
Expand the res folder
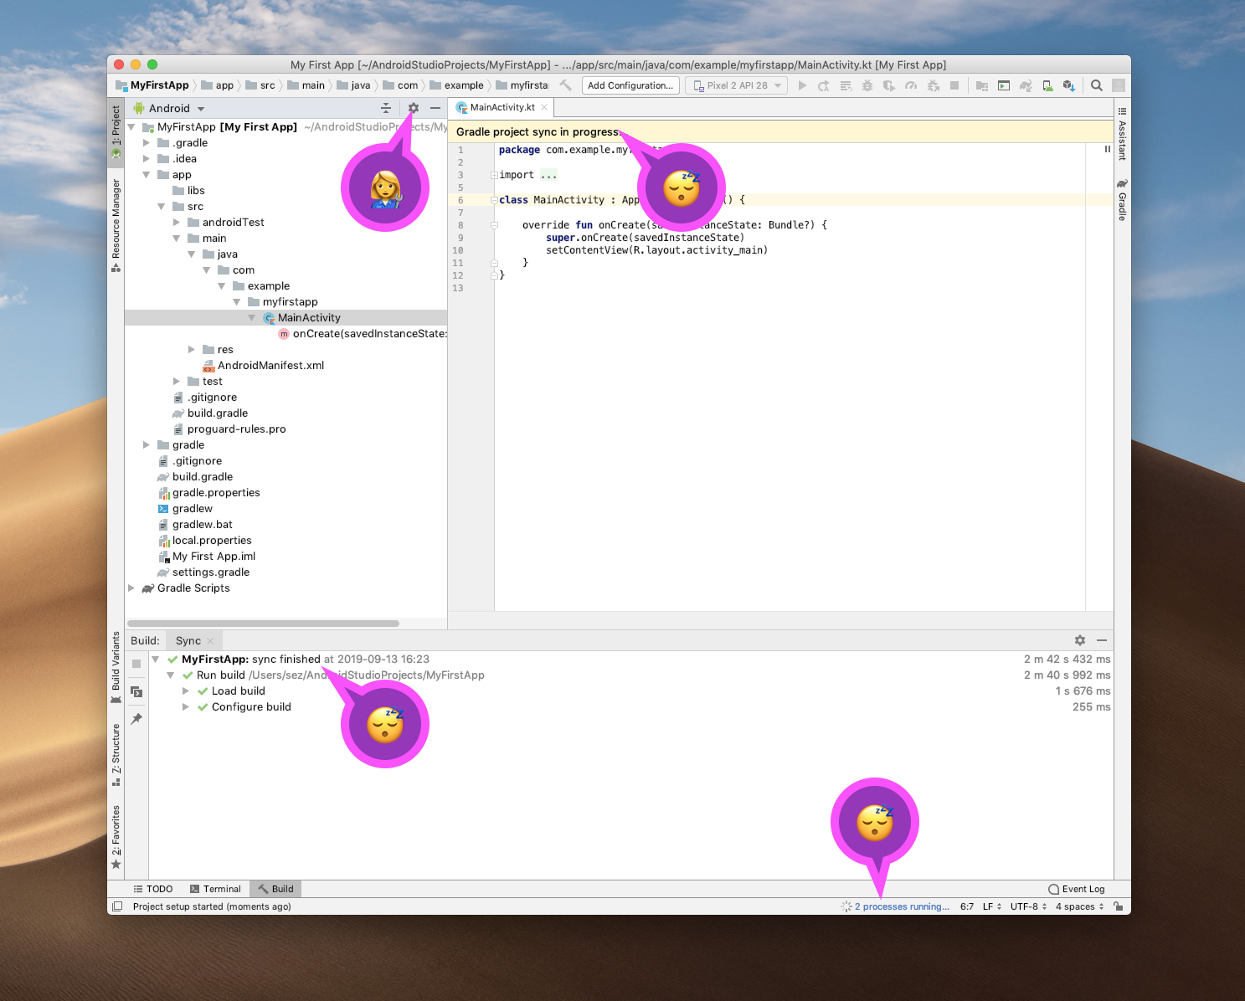tap(192, 350)
